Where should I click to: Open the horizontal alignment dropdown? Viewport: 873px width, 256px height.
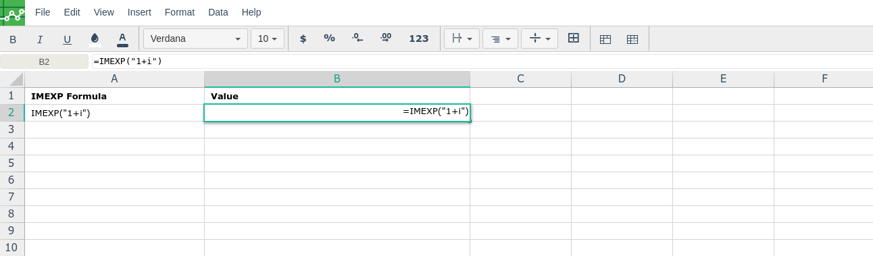(x=462, y=39)
